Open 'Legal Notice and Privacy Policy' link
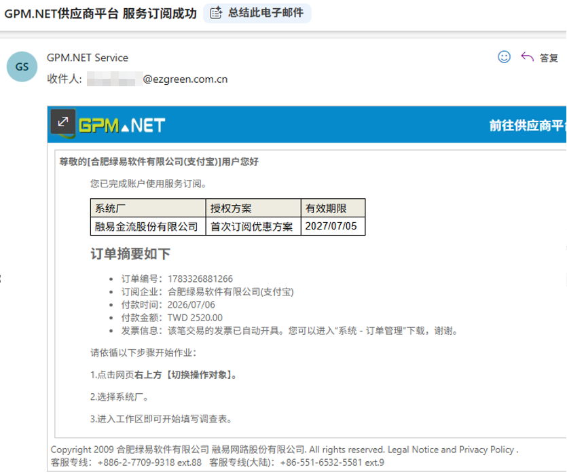567x474 pixels. 451,450
